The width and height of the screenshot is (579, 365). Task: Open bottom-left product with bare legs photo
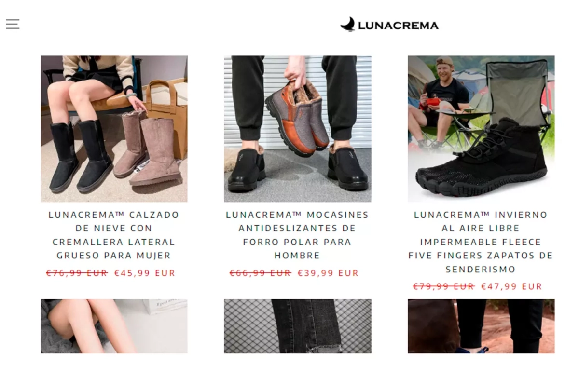click(114, 326)
